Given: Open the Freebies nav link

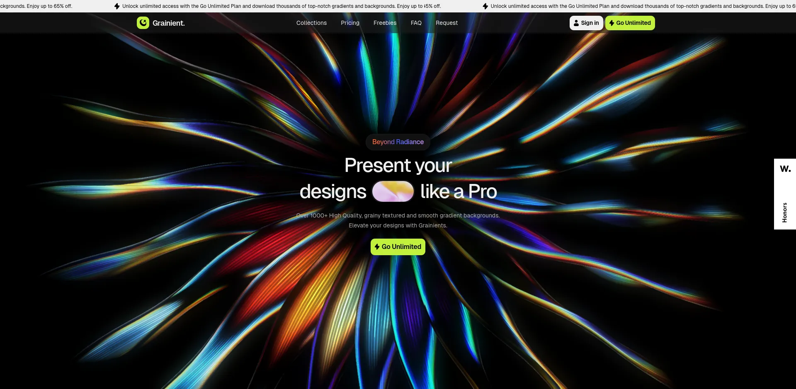Looking at the screenshot, I should coord(385,23).
